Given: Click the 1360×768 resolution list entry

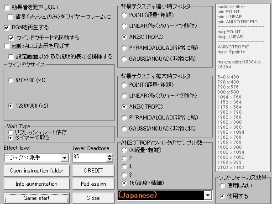Looking at the screenshot, I should tap(229, 137).
